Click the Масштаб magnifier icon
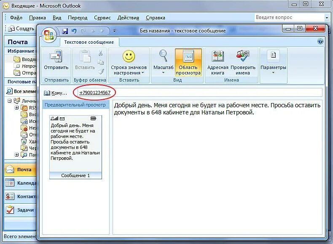Screen dimensions: 333x244 (163, 56)
